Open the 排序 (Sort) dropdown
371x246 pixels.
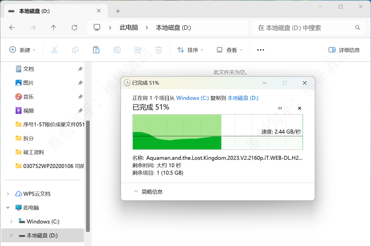190,50
